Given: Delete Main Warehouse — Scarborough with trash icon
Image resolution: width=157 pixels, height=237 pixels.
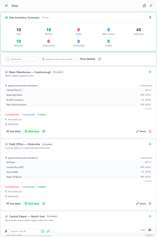Looking at the screenshot, I should tap(150, 131).
